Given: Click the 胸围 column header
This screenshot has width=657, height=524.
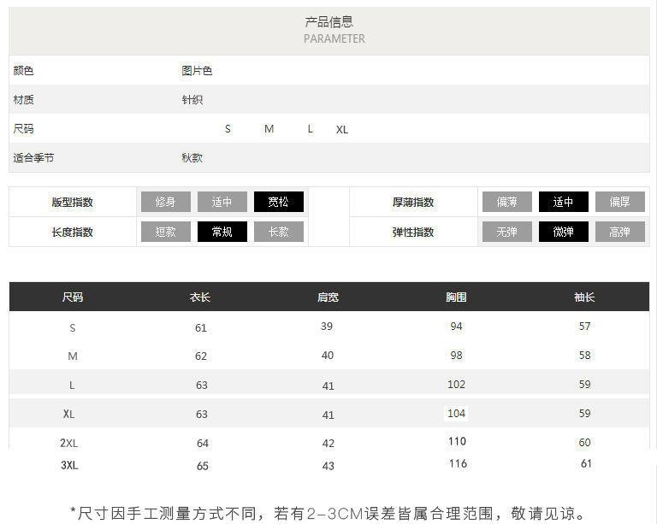Looking at the screenshot, I should click(x=456, y=297).
